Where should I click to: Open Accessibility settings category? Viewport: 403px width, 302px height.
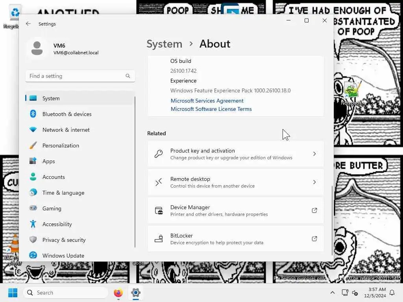pyautogui.click(x=80, y=224)
